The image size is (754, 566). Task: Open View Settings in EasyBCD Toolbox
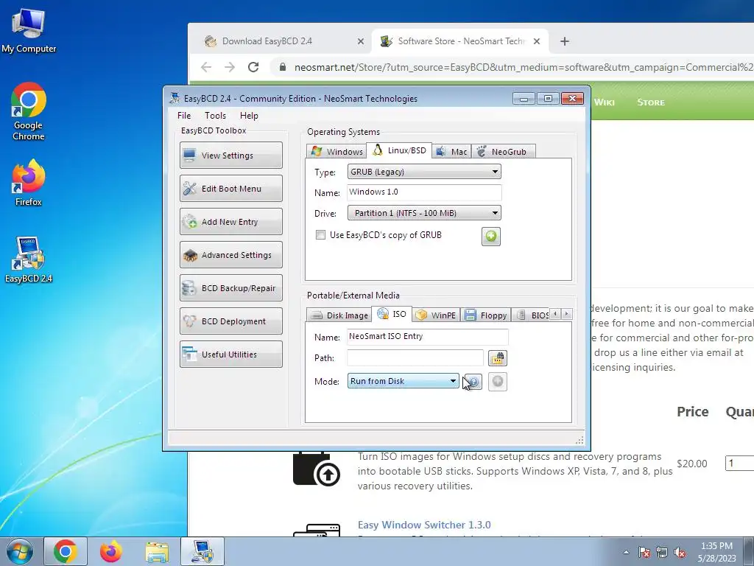pyautogui.click(x=230, y=155)
